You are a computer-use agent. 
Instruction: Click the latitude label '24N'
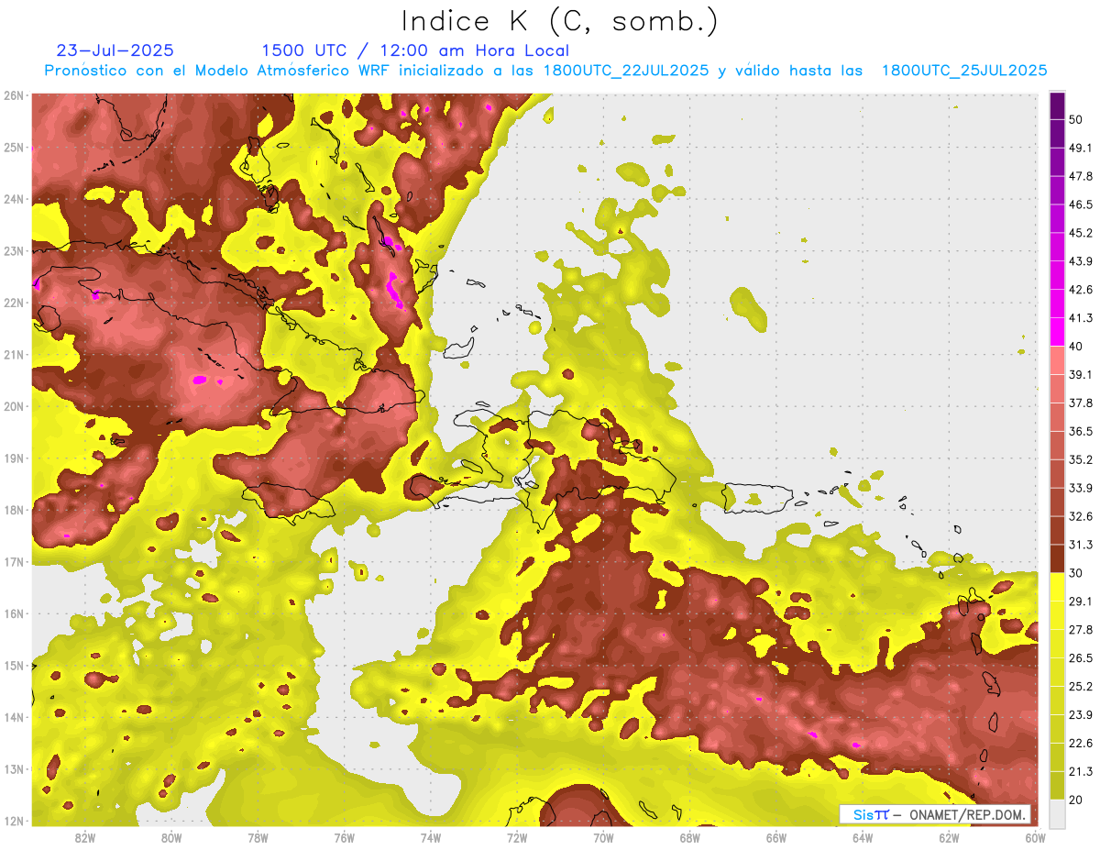click(x=14, y=199)
